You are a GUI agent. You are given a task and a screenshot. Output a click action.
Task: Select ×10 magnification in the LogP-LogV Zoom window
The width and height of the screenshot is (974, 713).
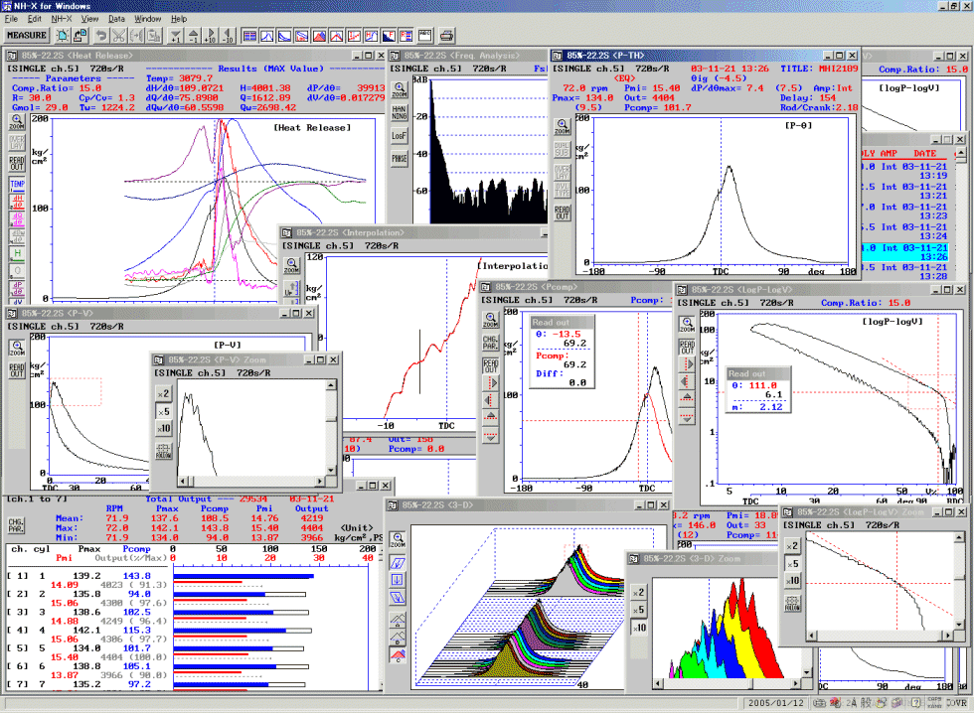pos(792,580)
